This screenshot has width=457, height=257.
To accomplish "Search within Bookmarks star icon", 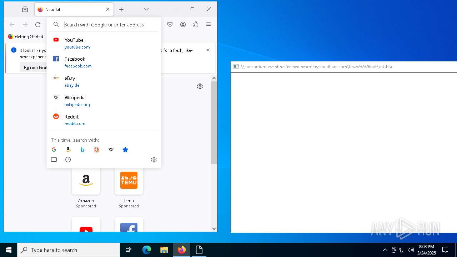I will point(125,150).
